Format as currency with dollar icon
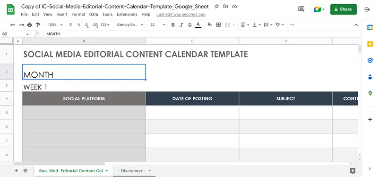 [70, 25]
